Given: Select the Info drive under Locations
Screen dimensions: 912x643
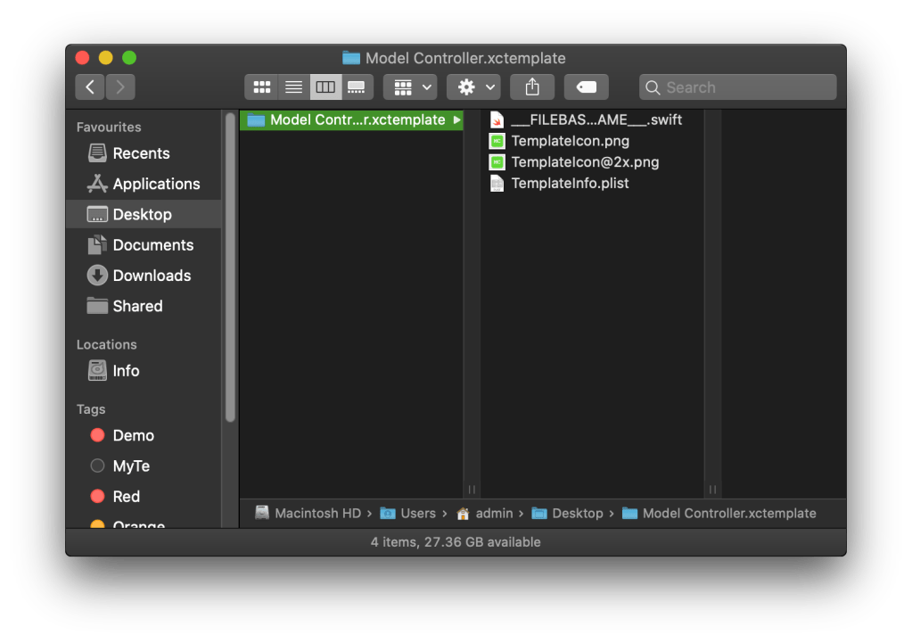Looking at the screenshot, I should tap(125, 370).
